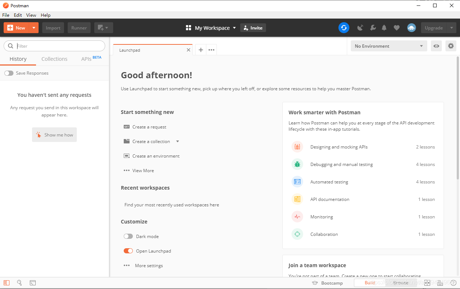Open keyboard shortcuts icon in status bar
The image size is (460, 289).
point(440,283)
